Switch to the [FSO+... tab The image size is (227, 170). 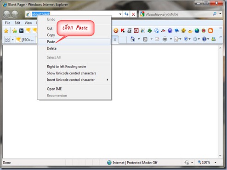pos(25,40)
